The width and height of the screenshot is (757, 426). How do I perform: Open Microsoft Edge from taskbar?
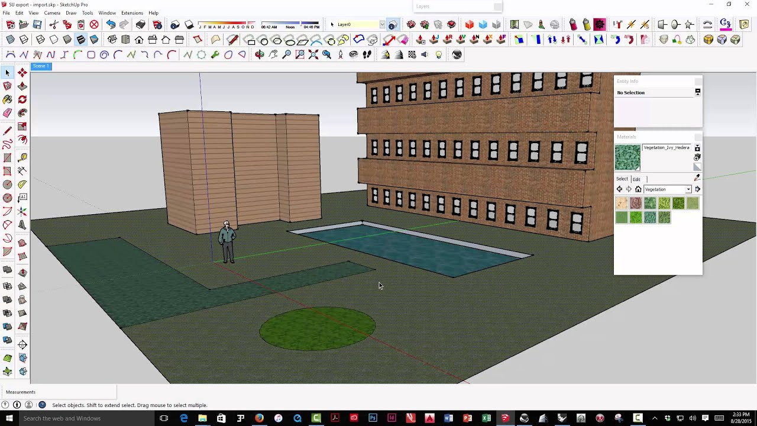pos(183,418)
